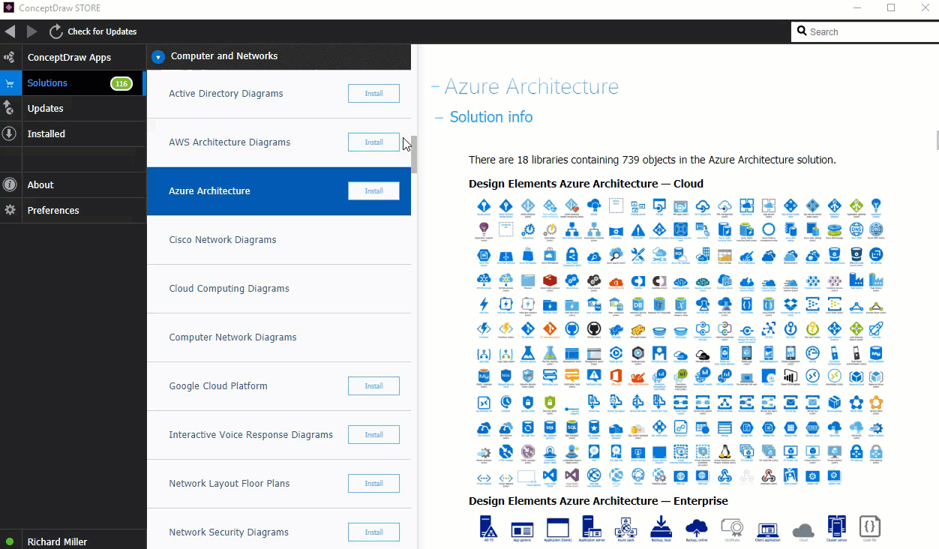939x549 pixels.
Task: Click the 'Design Elements Azure Architecture — Enterprise' heading
Action: (x=598, y=501)
